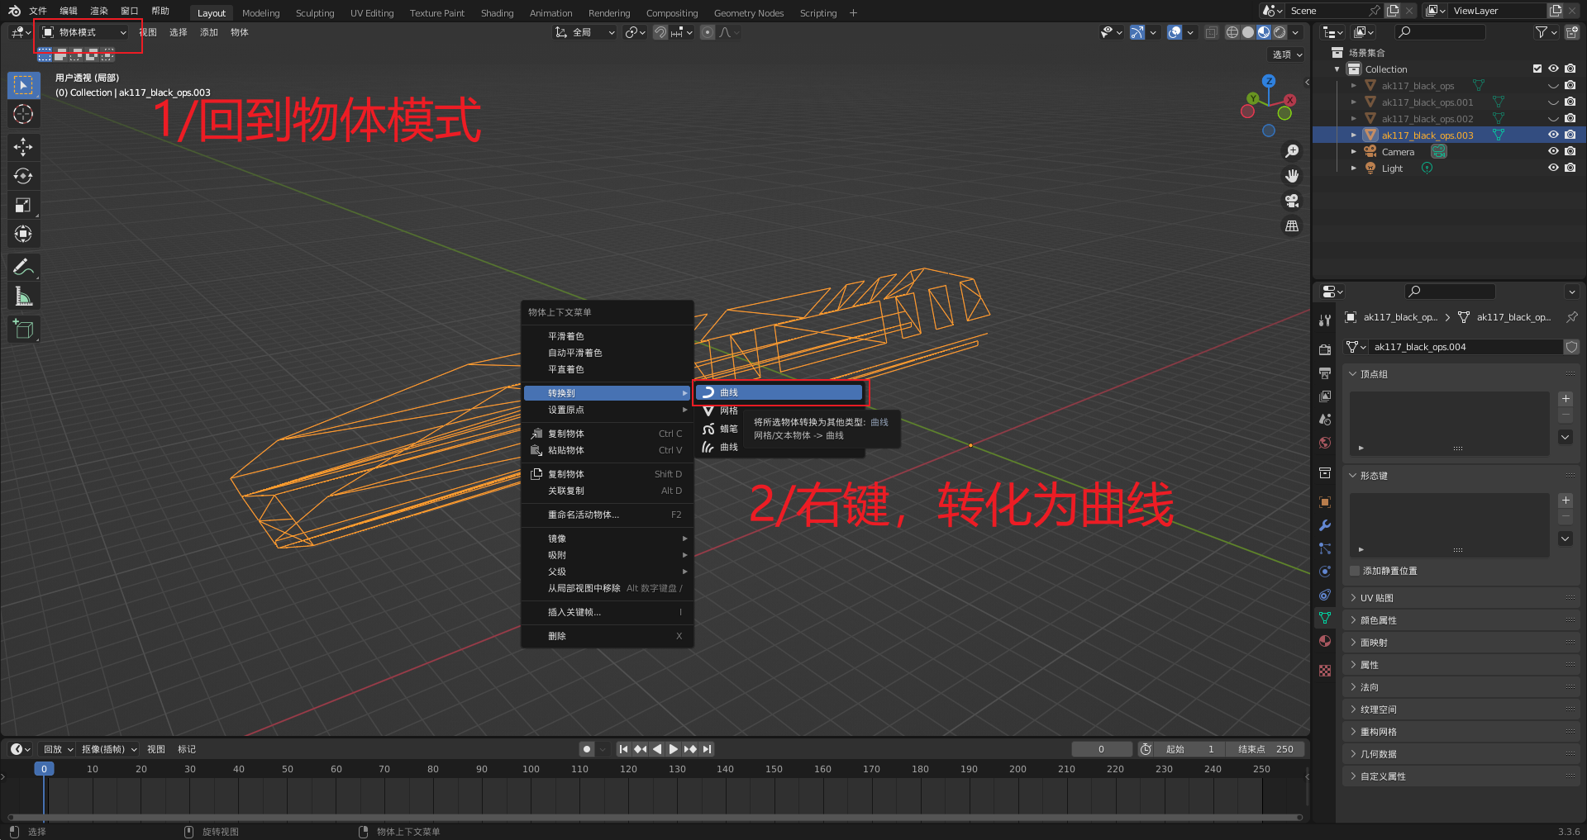Choose 曲线 in the convert submenu
This screenshot has width=1587, height=840.
point(779,393)
